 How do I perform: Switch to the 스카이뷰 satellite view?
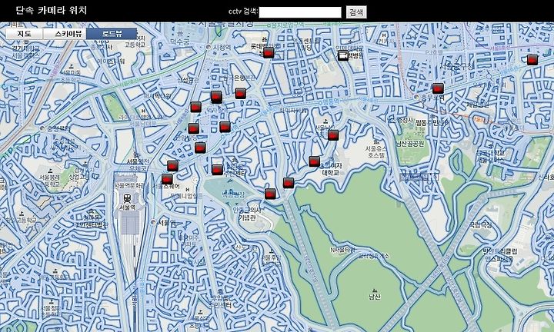click(x=65, y=34)
